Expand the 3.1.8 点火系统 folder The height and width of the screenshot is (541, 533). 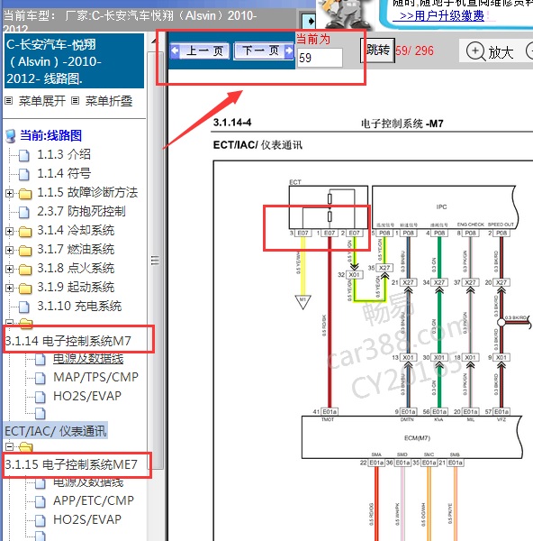pyautogui.click(x=9, y=269)
